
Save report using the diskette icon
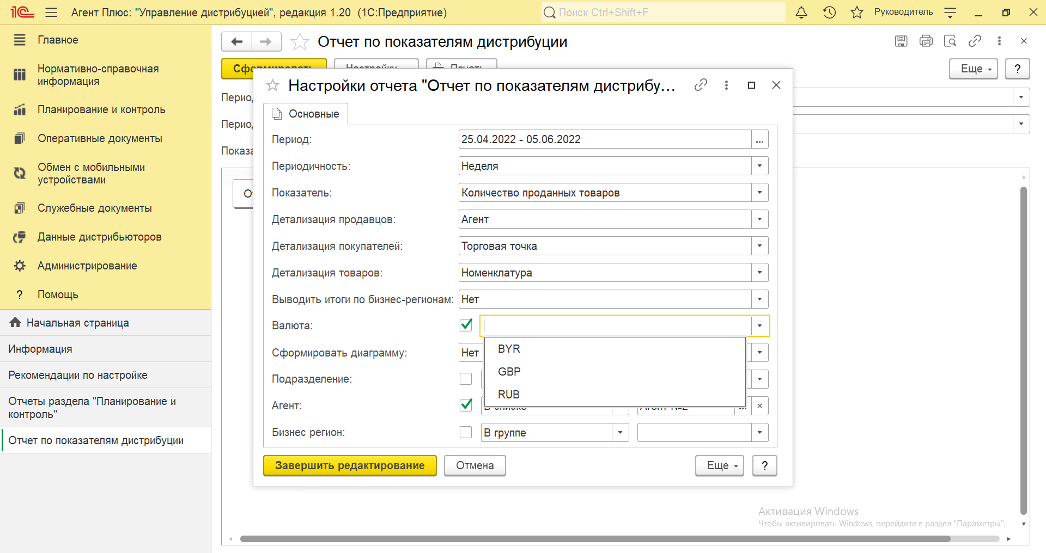[x=901, y=41]
